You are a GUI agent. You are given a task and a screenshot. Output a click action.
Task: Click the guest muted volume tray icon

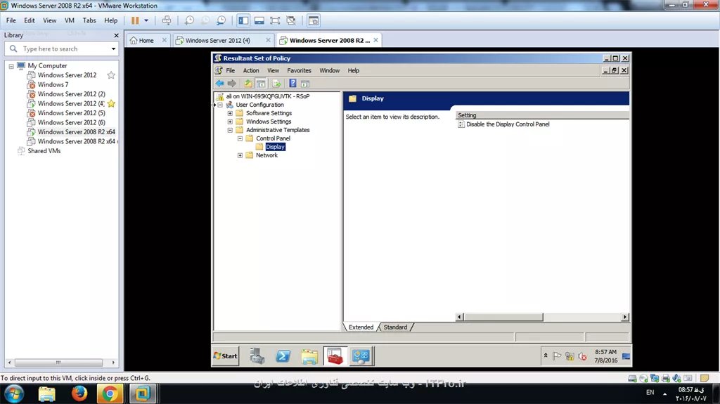coord(582,356)
